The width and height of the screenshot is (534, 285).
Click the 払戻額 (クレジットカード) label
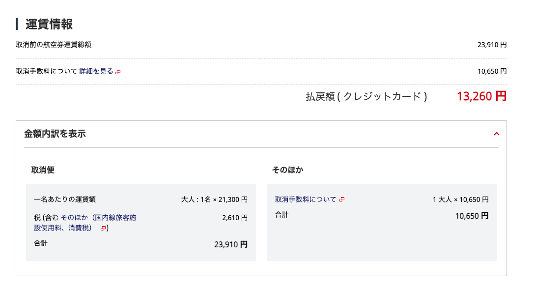click(x=366, y=97)
